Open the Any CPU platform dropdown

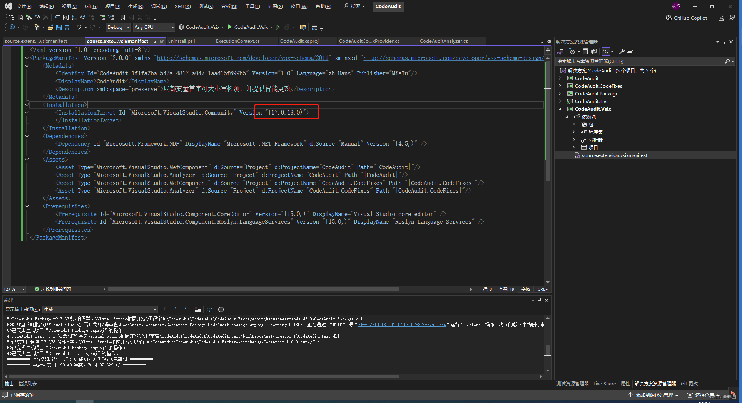154,27
